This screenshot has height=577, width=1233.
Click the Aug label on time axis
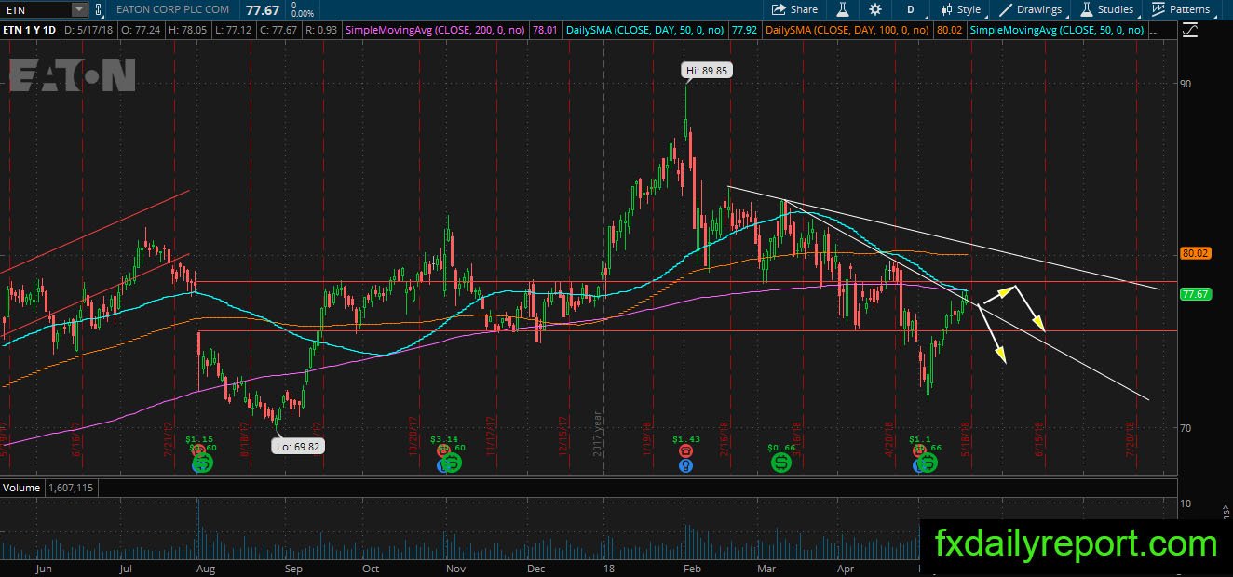click(208, 567)
